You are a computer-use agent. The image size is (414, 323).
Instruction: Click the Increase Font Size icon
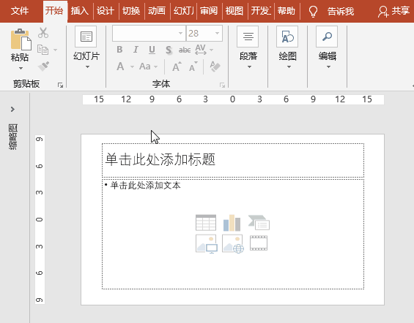click(x=177, y=66)
